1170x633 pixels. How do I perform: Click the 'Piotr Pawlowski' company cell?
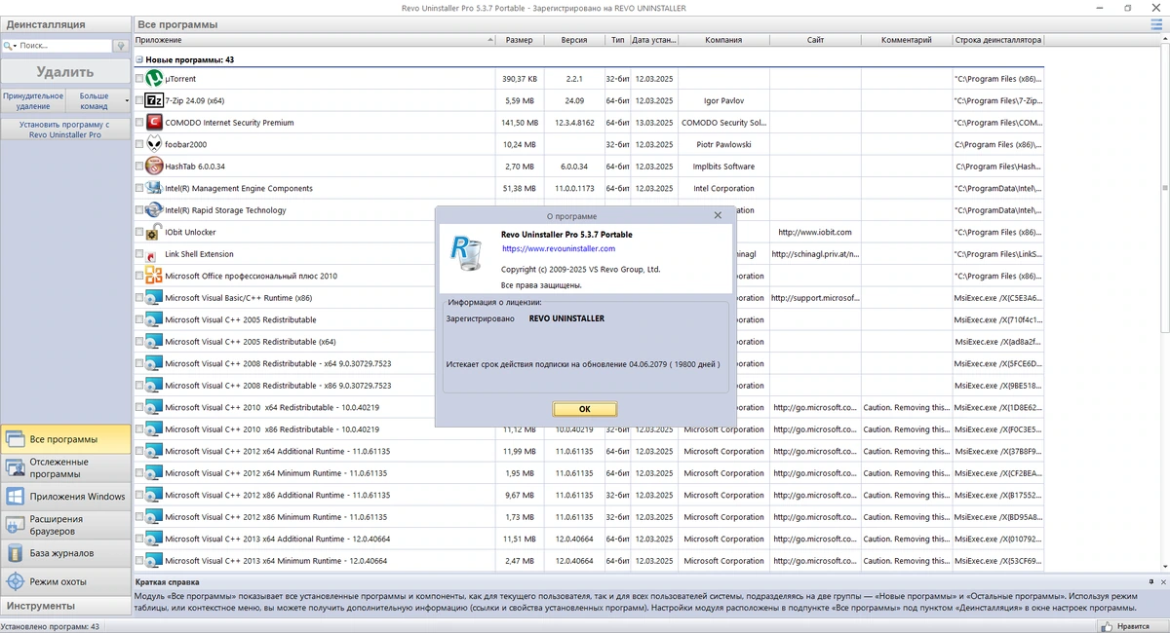[723, 144]
